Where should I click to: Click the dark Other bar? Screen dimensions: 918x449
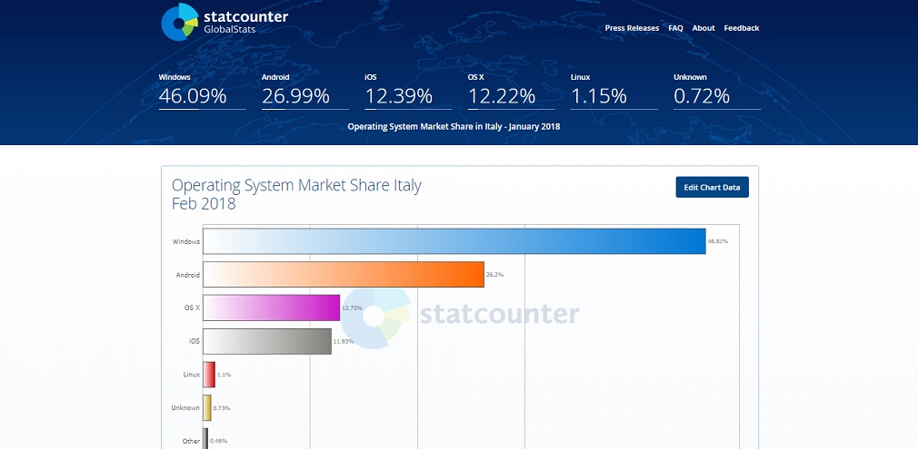(205, 438)
